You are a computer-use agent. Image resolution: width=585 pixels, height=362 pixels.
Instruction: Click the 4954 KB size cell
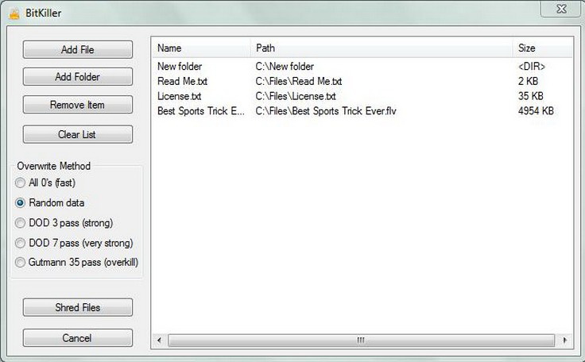536,111
